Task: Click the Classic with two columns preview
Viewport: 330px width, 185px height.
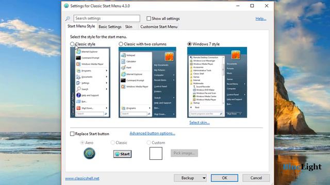Action: pos(147,82)
